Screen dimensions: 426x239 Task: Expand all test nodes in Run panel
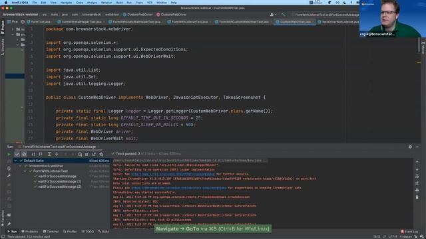point(49,154)
